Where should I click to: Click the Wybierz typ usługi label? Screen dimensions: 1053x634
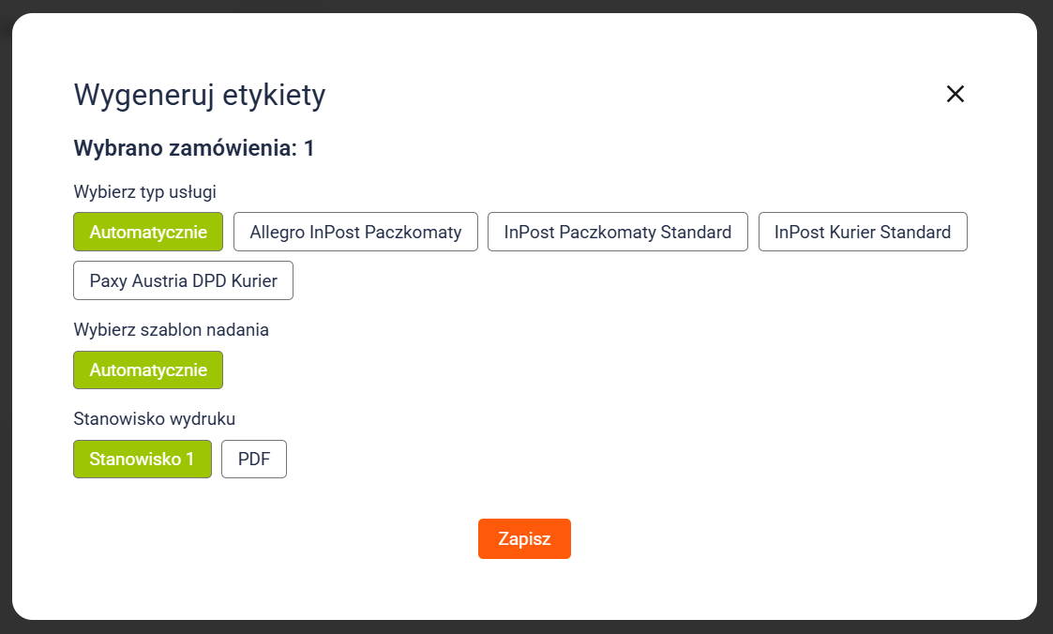click(144, 192)
